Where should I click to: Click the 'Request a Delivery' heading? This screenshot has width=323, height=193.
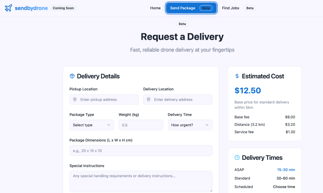click(182, 37)
